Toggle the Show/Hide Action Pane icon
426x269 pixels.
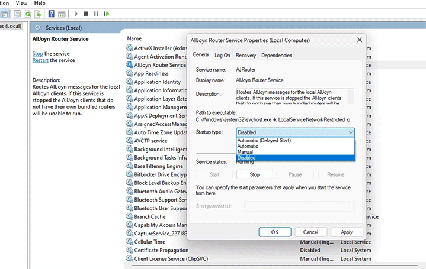click(x=62, y=14)
